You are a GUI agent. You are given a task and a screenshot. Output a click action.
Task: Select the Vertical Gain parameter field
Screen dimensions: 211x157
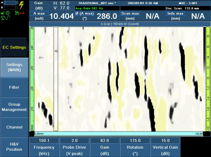tap(165, 147)
